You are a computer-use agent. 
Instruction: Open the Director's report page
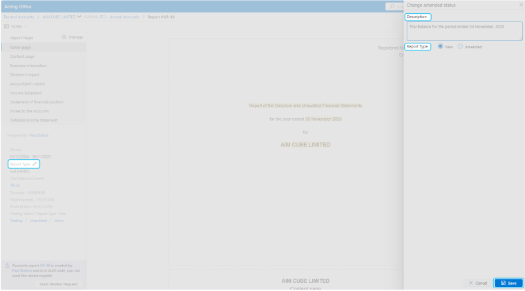click(x=25, y=74)
